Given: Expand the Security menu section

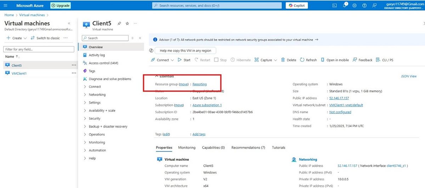Looking at the screenshot, I should 94,119.
